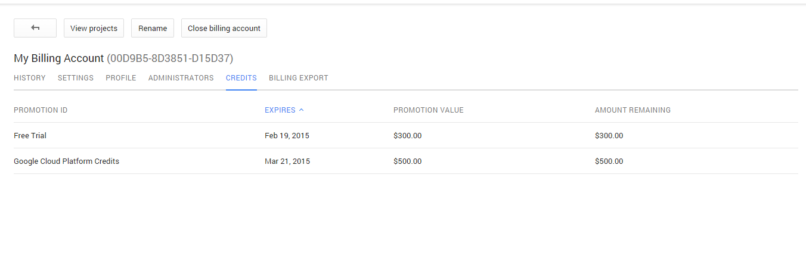Open the Settings tab
Screen dimensions: 806x258
coord(76,78)
